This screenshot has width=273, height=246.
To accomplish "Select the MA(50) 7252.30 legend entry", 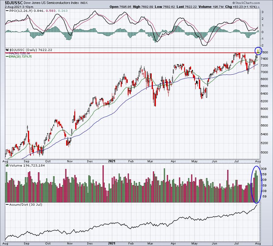I will pos(19,53).
